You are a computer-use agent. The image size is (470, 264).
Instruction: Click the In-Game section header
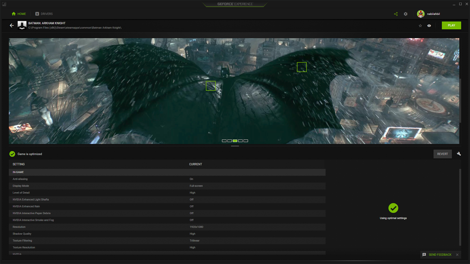click(x=167, y=172)
